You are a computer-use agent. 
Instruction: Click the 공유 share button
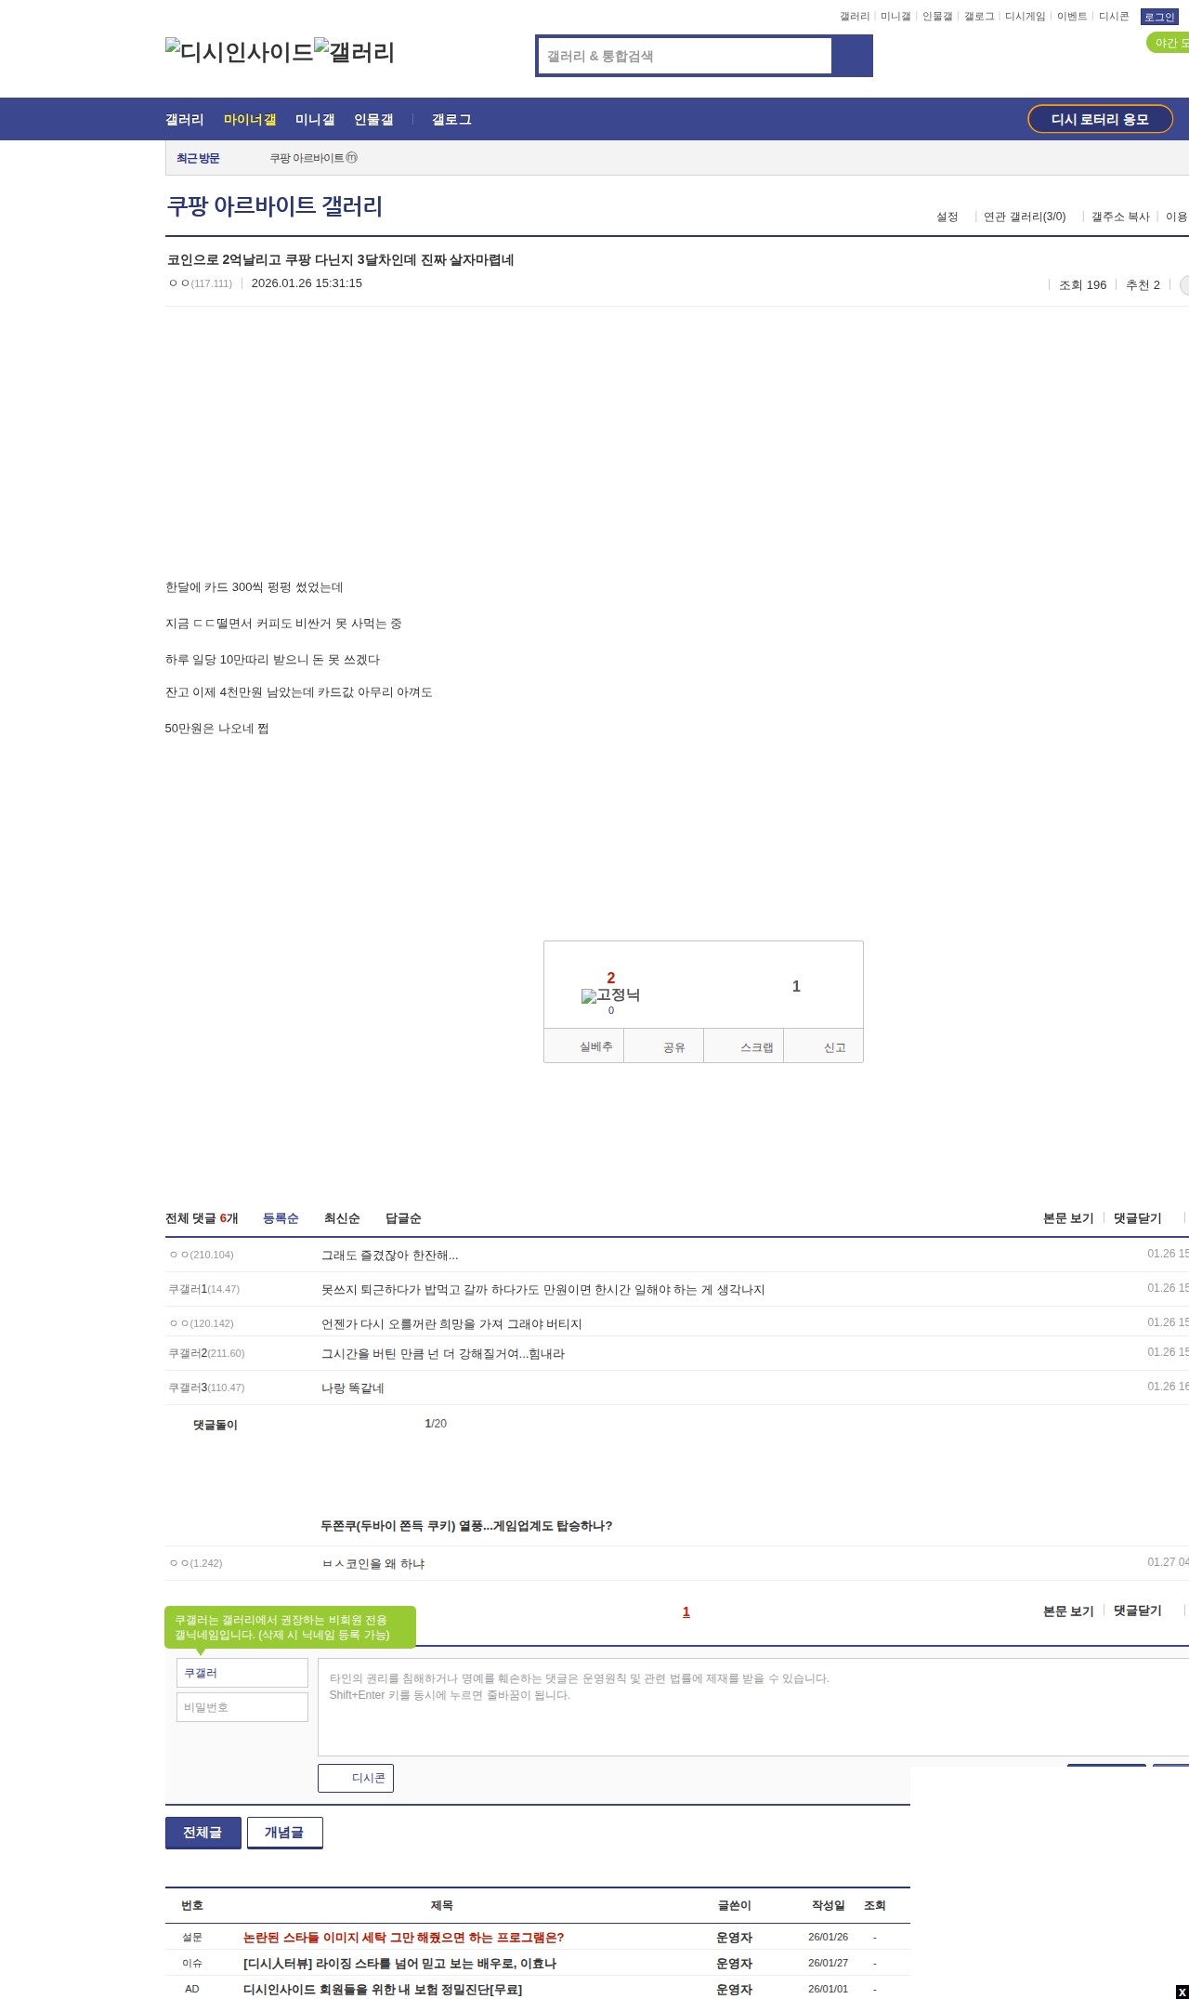664,1046
